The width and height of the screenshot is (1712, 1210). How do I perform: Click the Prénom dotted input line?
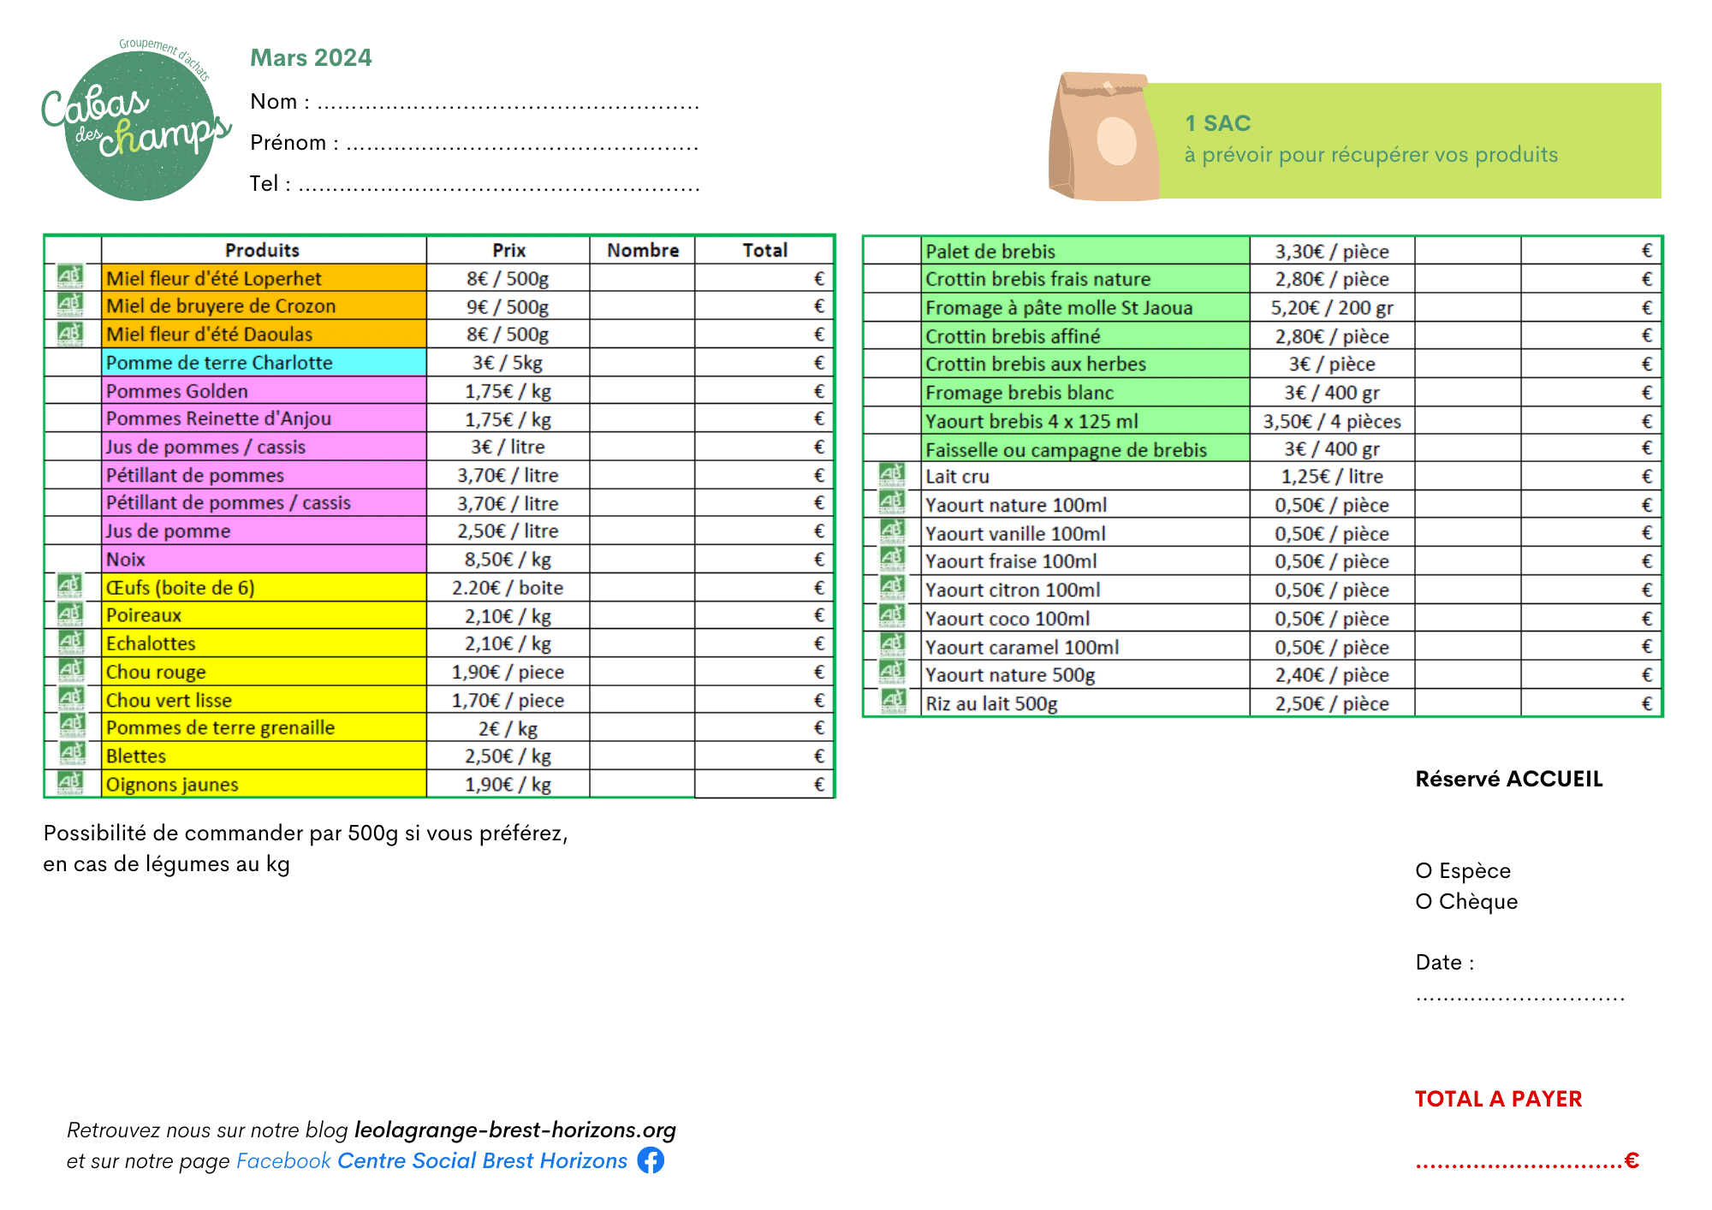(522, 147)
